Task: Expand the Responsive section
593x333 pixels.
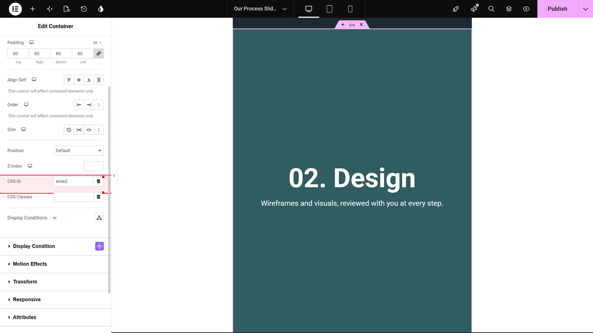Action: [x=54, y=299]
